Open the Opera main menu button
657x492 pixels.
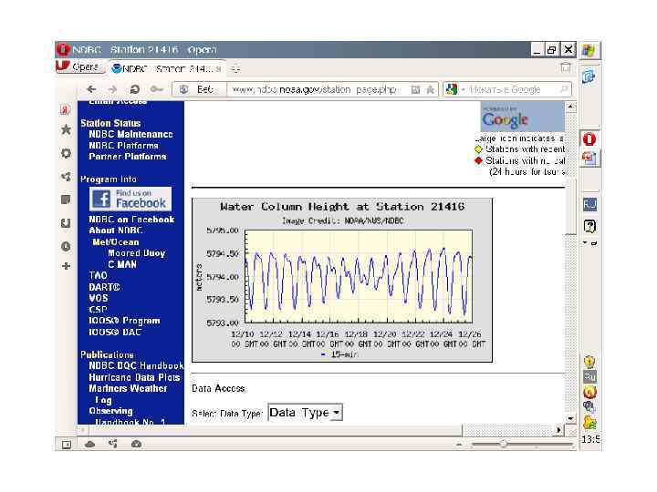[x=79, y=67]
